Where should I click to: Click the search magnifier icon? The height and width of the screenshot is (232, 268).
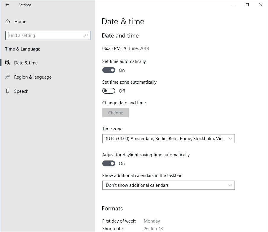click(x=86, y=35)
